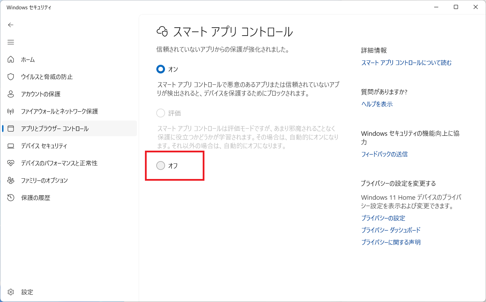Click the 質問がありますか? heading

click(x=384, y=92)
